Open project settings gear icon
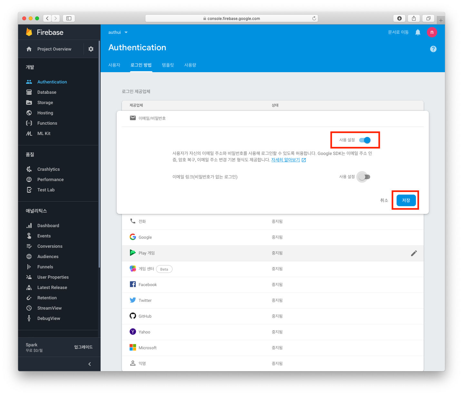463x395 pixels. 91,49
